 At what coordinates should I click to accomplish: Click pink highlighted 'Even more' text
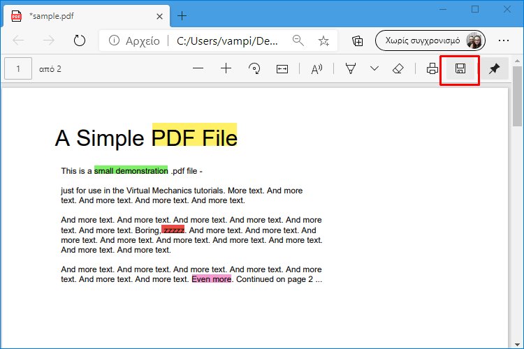pos(211,279)
